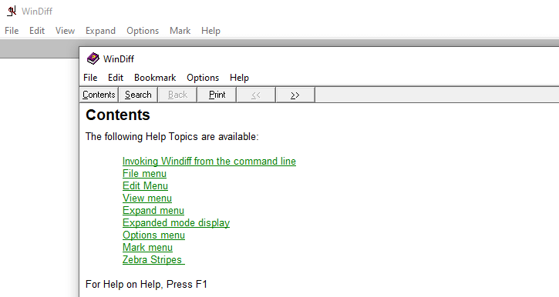Click the 'Contents' heading text

click(118, 115)
